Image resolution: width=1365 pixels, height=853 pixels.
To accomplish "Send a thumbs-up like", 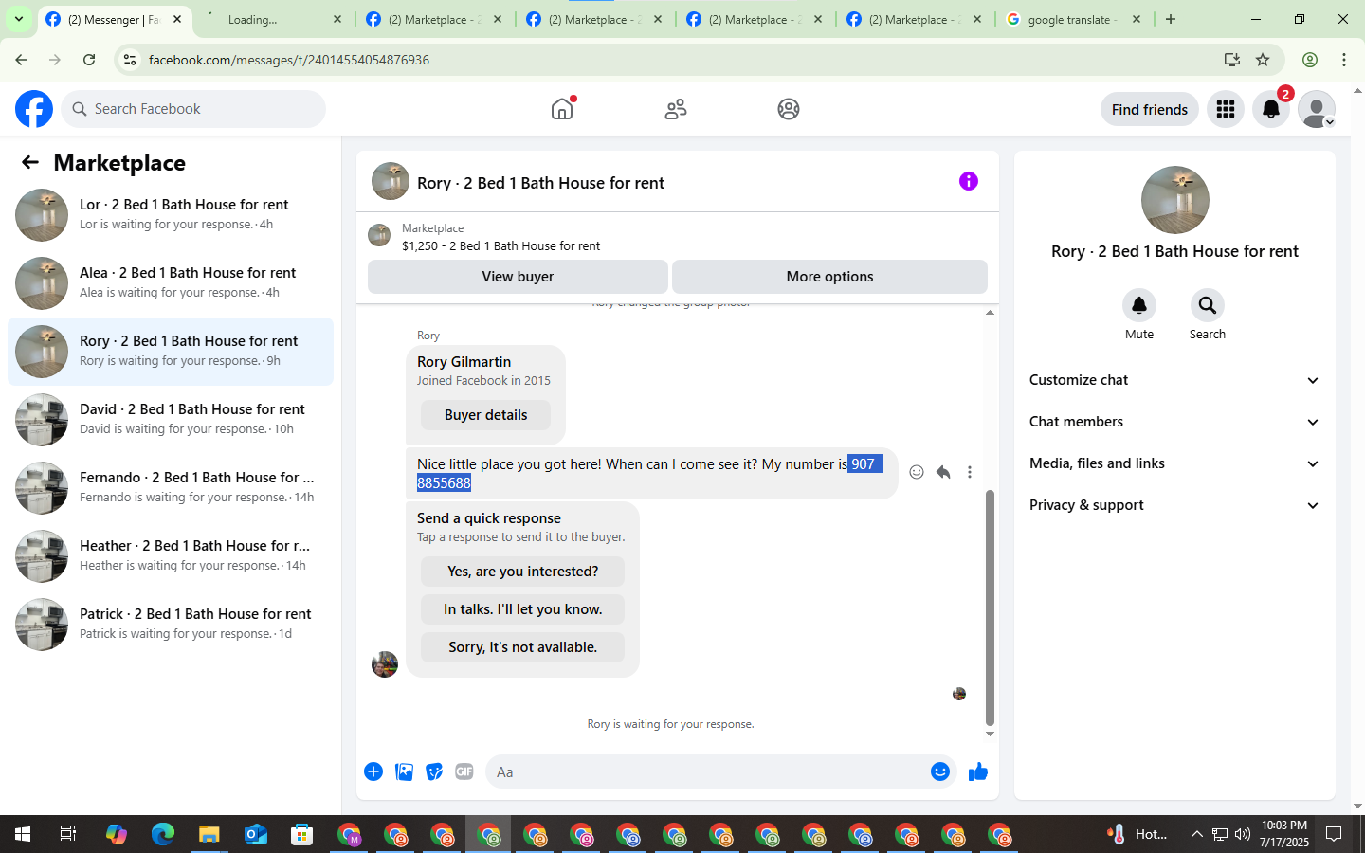I will click(x=978, y=771).
